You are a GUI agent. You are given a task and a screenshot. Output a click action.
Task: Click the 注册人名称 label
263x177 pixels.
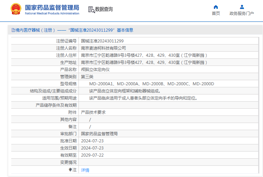point(66,48)
